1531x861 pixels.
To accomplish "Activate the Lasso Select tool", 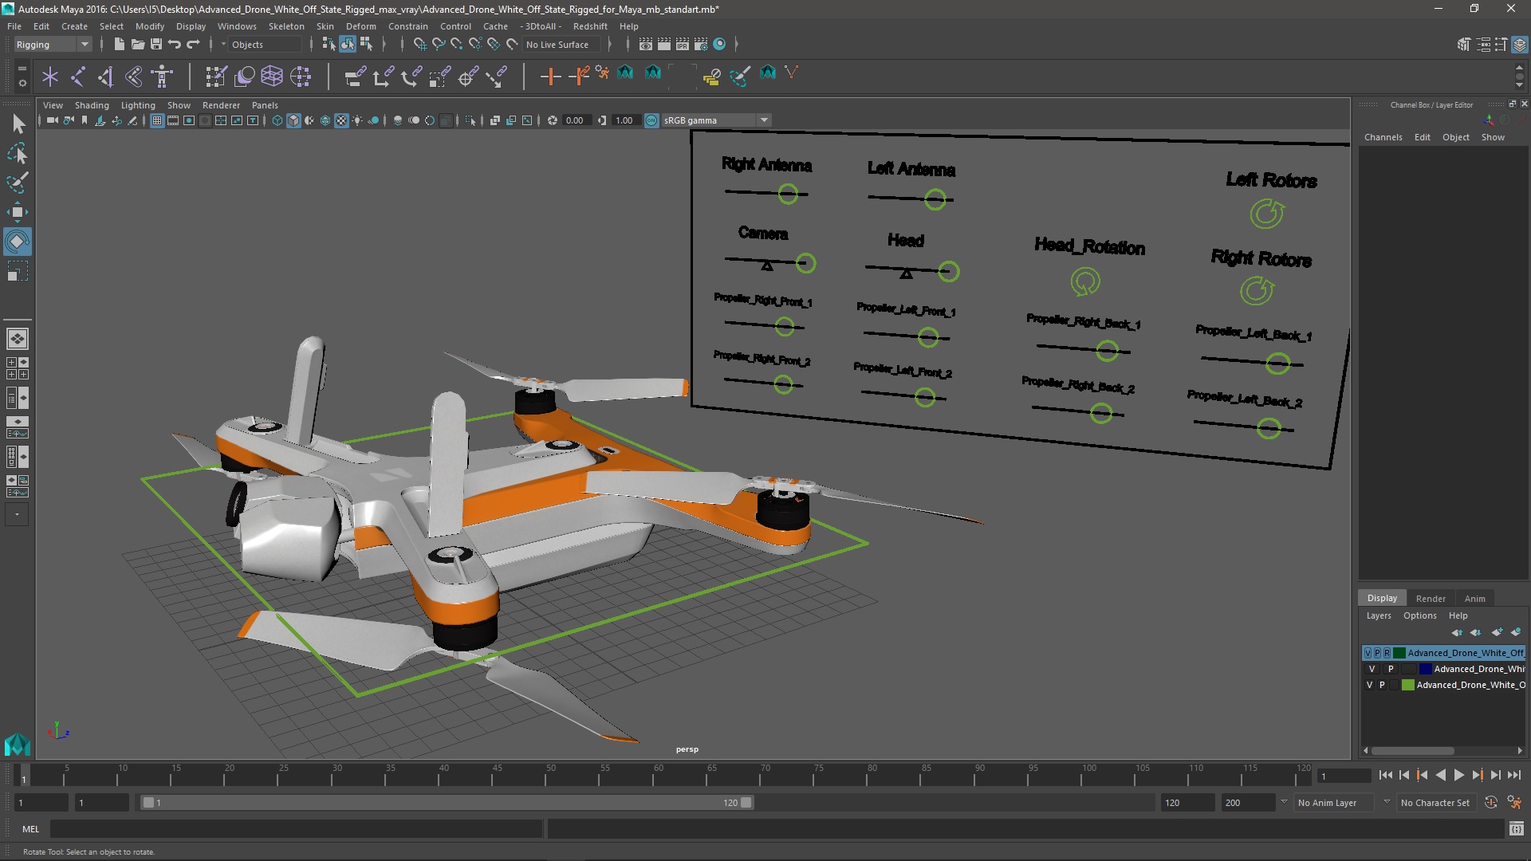I will 18,153.
